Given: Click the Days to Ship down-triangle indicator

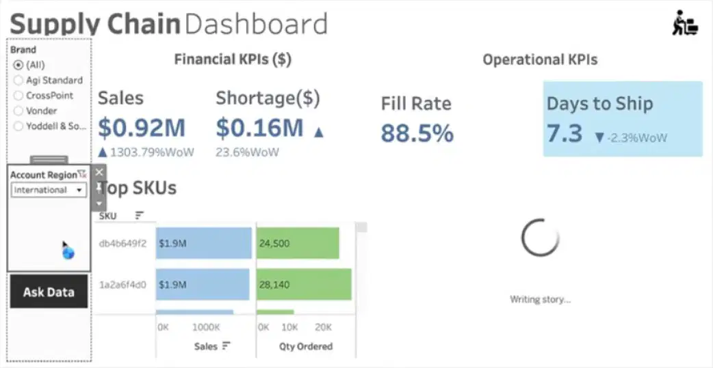Looking at the screenshot, I should [599, 137].
